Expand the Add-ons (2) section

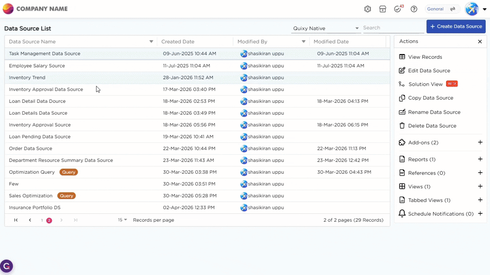[480, 142]
